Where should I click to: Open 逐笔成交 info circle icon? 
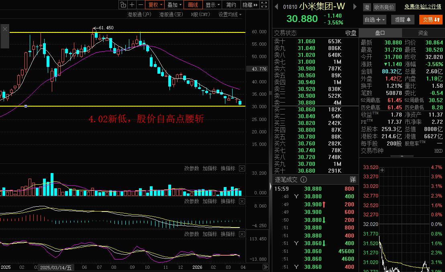click(303, 179)
